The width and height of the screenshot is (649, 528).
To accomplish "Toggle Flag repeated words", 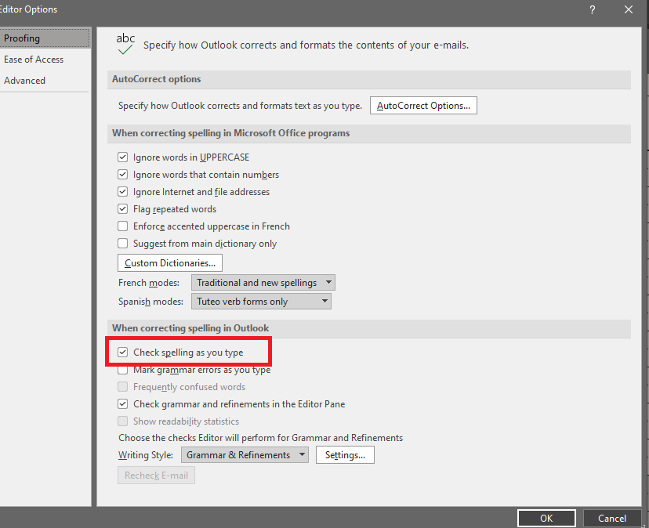I will [122, 209].
